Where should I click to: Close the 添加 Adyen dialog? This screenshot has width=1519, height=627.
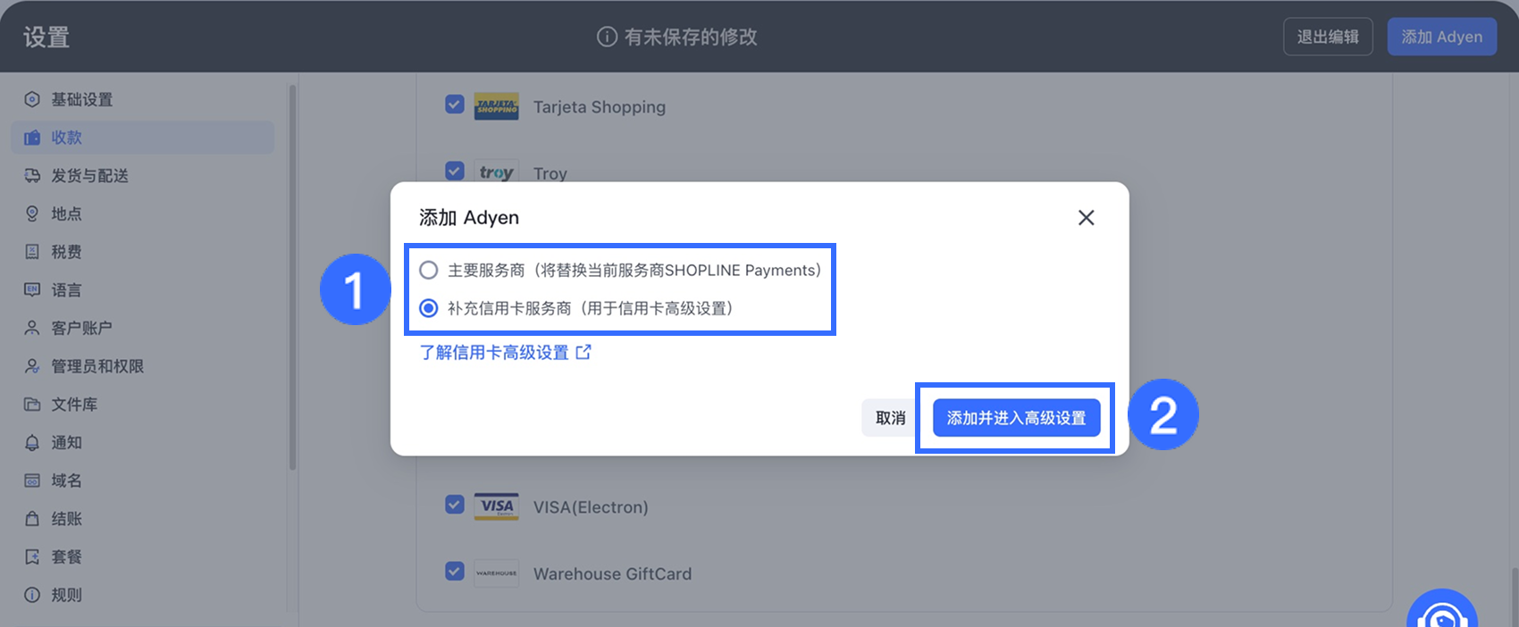1086,217
